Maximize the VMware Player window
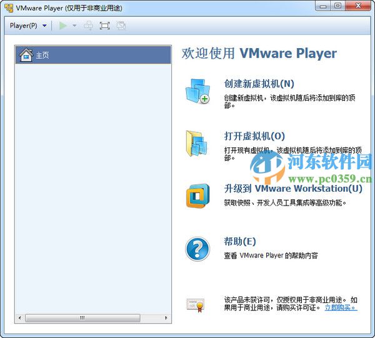The image size is (375, 338). 337,6
